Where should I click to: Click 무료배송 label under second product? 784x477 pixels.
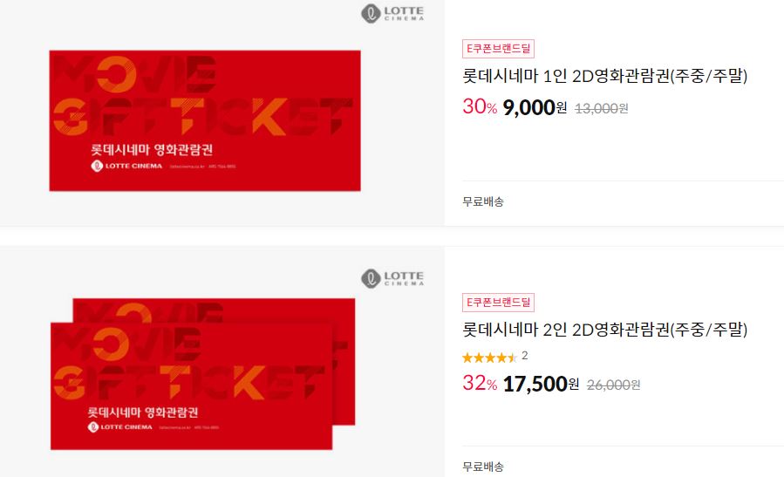tap(483, 467)
